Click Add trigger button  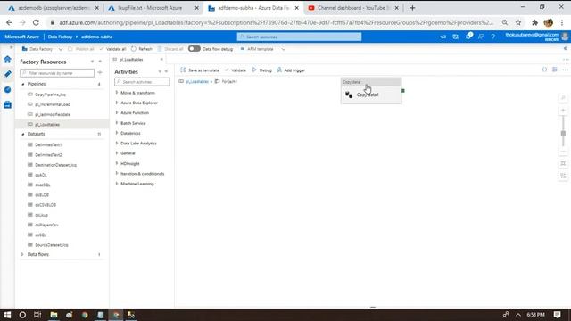pos(291,70)
